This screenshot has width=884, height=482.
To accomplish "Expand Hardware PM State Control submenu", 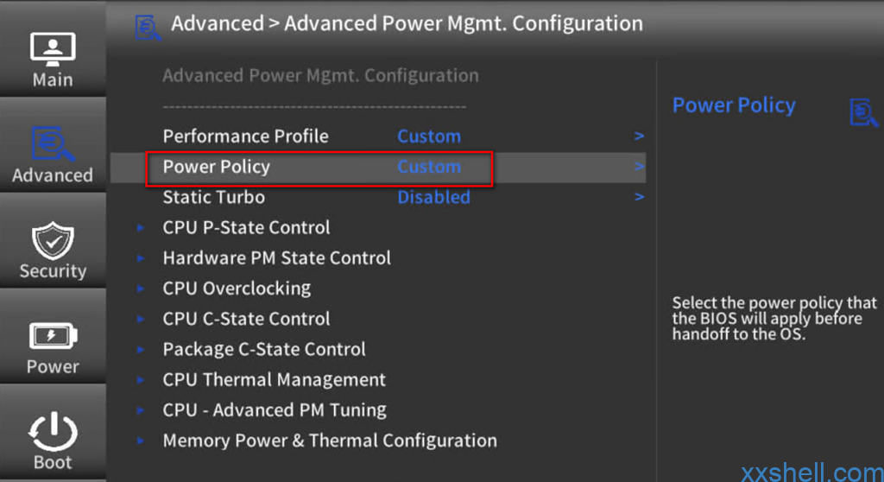I will (x=276, y=258).
